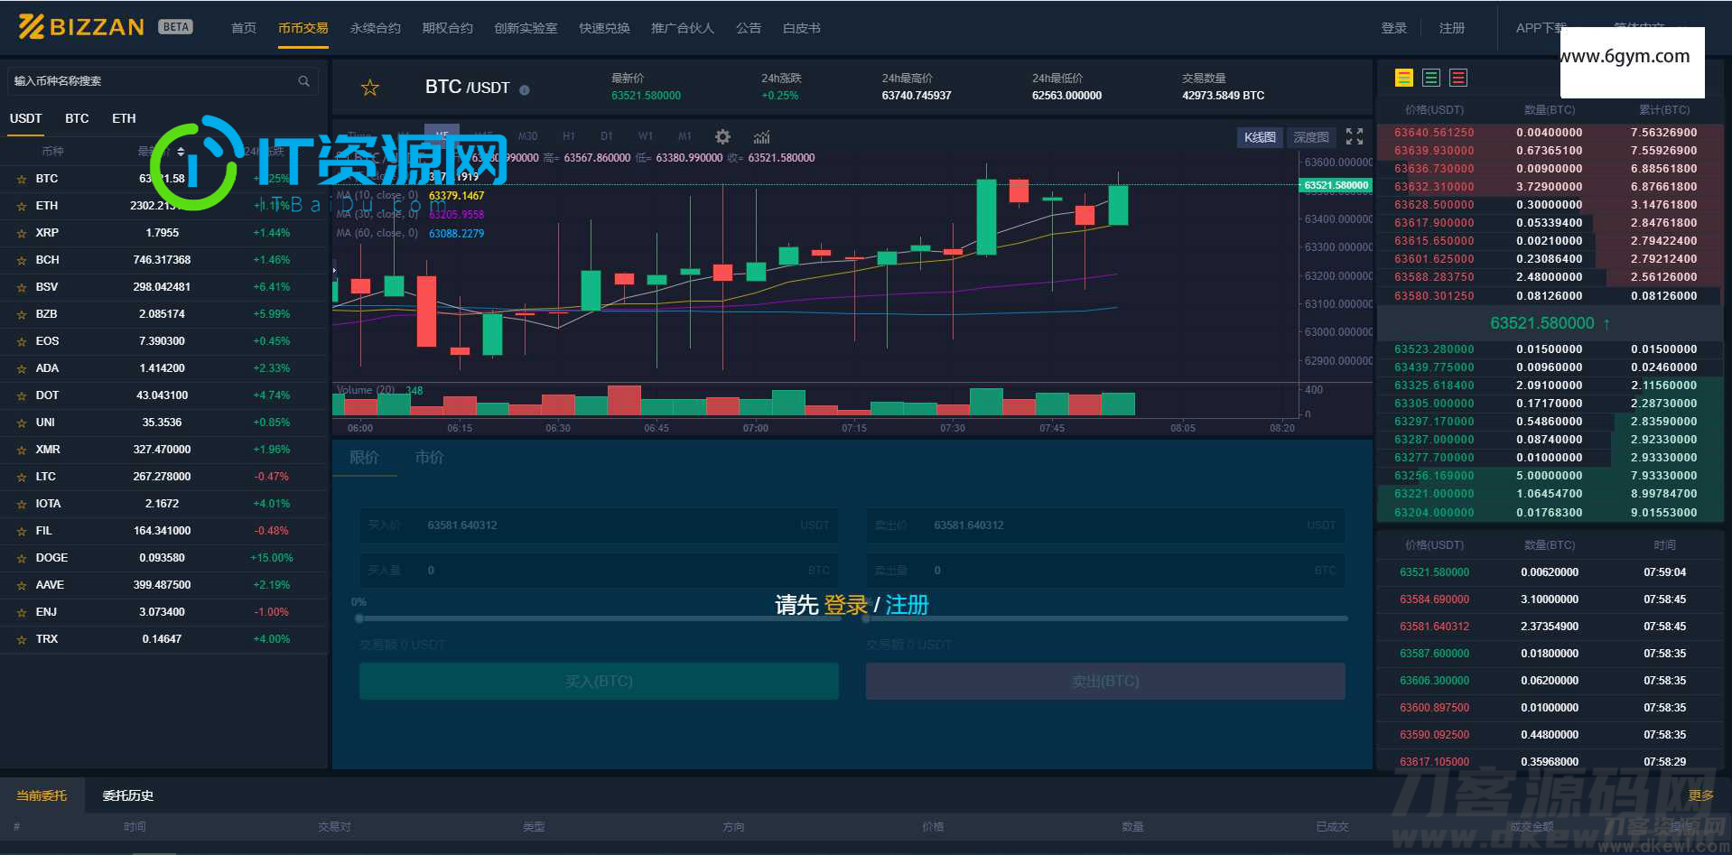Select the BTC market tab
The height and width of the screenshot is (855, 1732).
pos(77,118)
